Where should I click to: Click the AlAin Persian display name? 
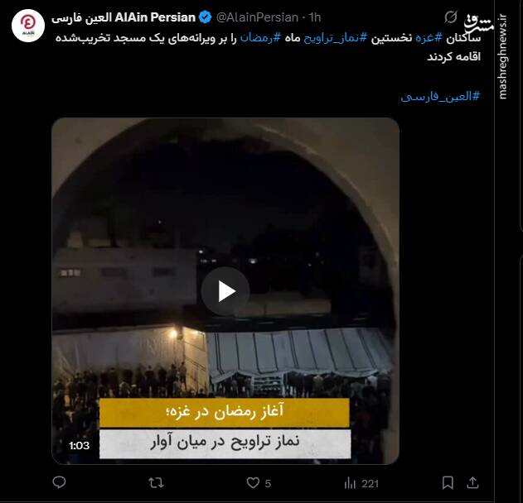point(123,17)
